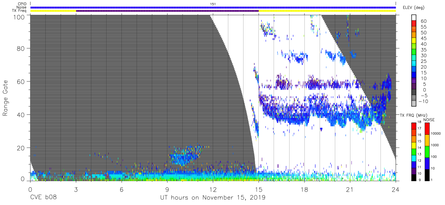Click the 30 label on ELEV scale

click(423, 56)
